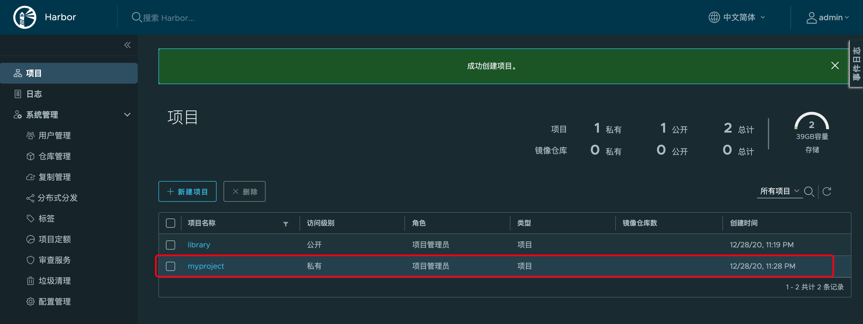Click the 公开 access level of library
The height and width of the screenshot is (324, 863).
tap(314, 245)
